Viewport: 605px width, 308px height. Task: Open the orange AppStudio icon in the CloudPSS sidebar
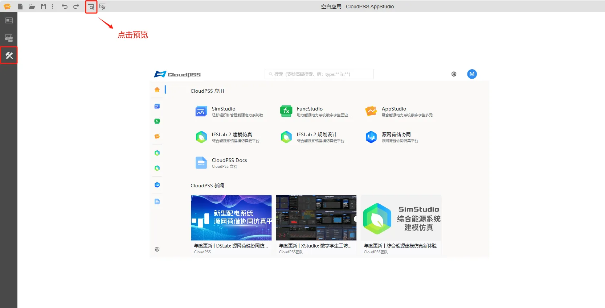point(157,136)
